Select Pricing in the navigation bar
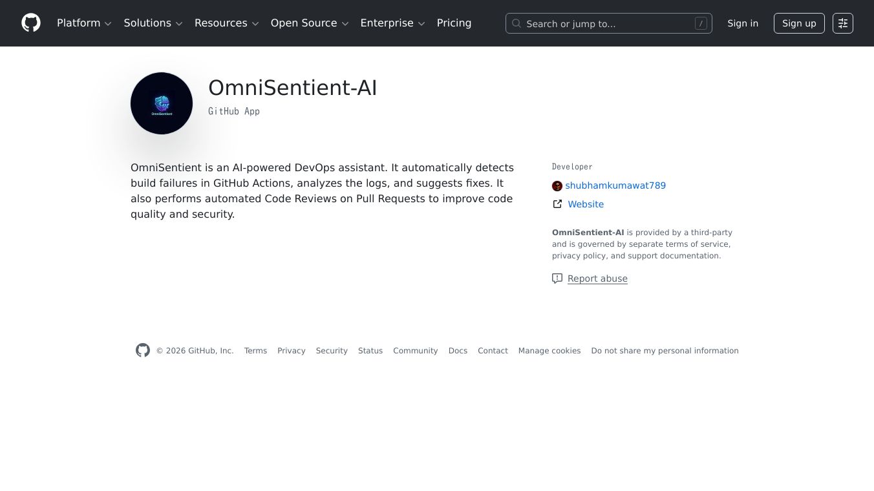Screen dimensions: 874x491 coord(454,23)
